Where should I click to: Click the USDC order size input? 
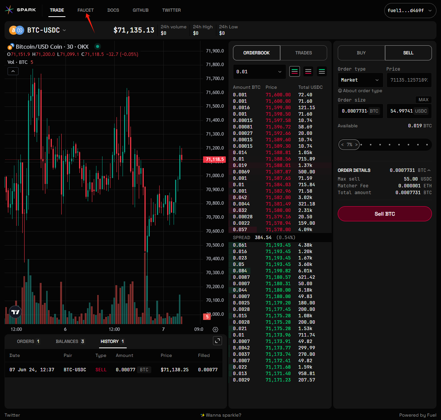(409, 111)
